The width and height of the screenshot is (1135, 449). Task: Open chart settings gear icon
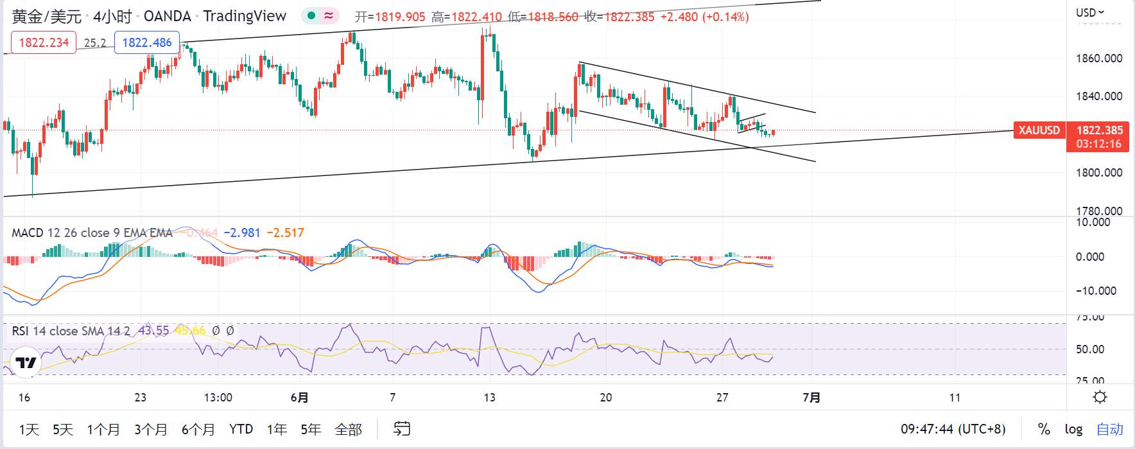[1100, 397]
